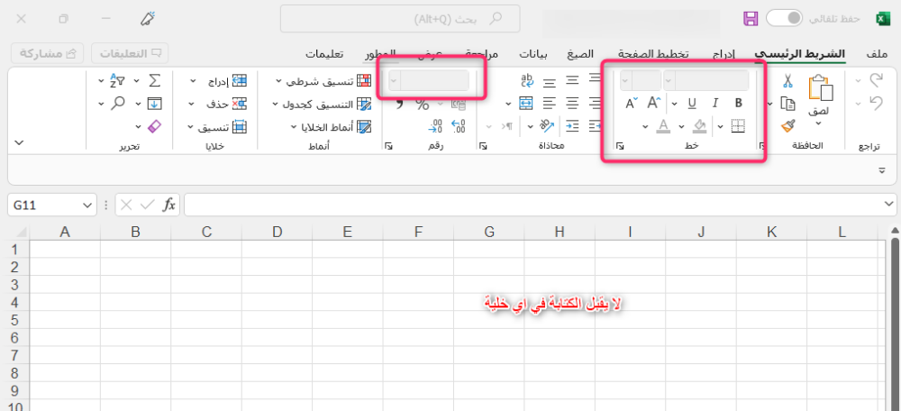Decrease font size with the smaller A icon
Image resolution: width=901 pixels, height=411 pixels.
point(632,104)
